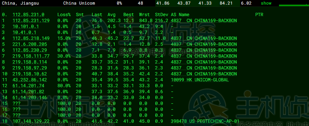Click hop 1 AS 4837 CHINA169-BACKBON link

click(204, 20)
